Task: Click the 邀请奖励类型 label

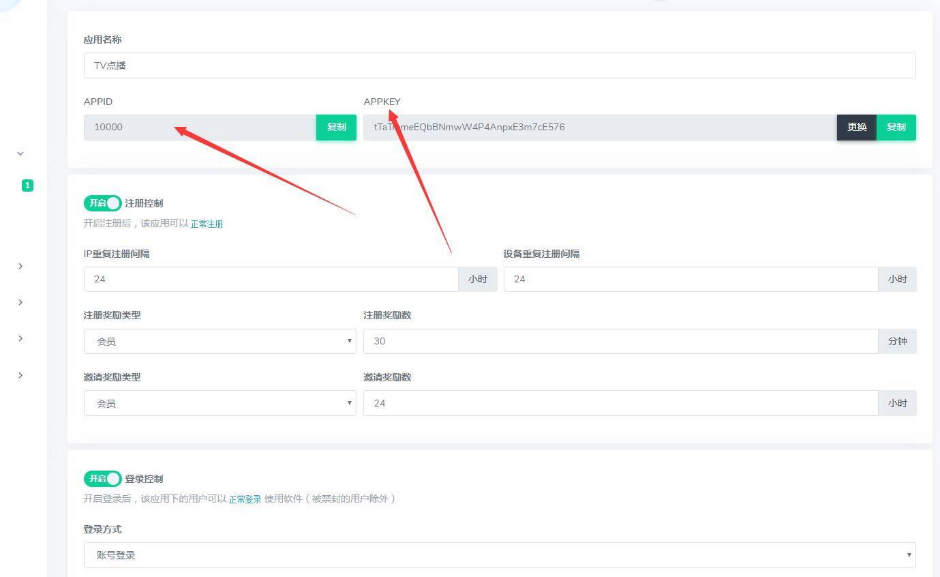Action: click(112, 377)
